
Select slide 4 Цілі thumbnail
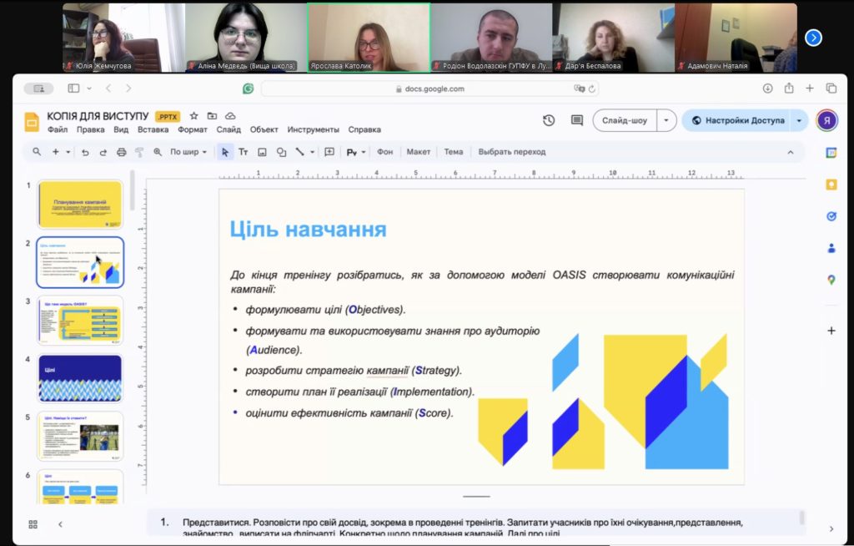point(80,378)
